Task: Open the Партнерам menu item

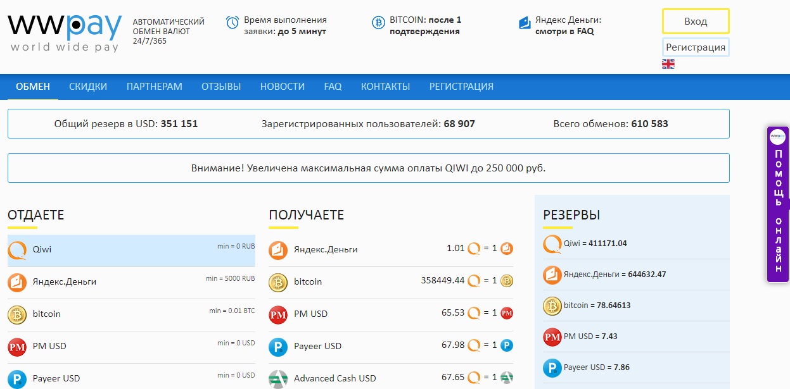Action: point(154,87)
